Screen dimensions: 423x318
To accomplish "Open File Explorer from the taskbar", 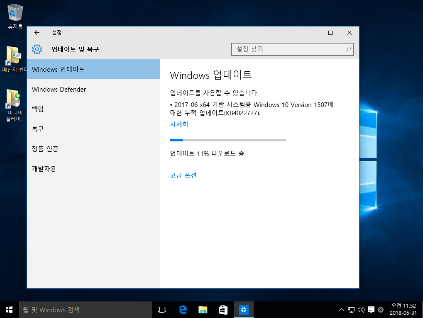I will pyautogui.click(x=203, y=310).
